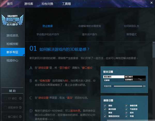
Task: Click the help icon beside 搭配推荐
Action: (20, 107)
